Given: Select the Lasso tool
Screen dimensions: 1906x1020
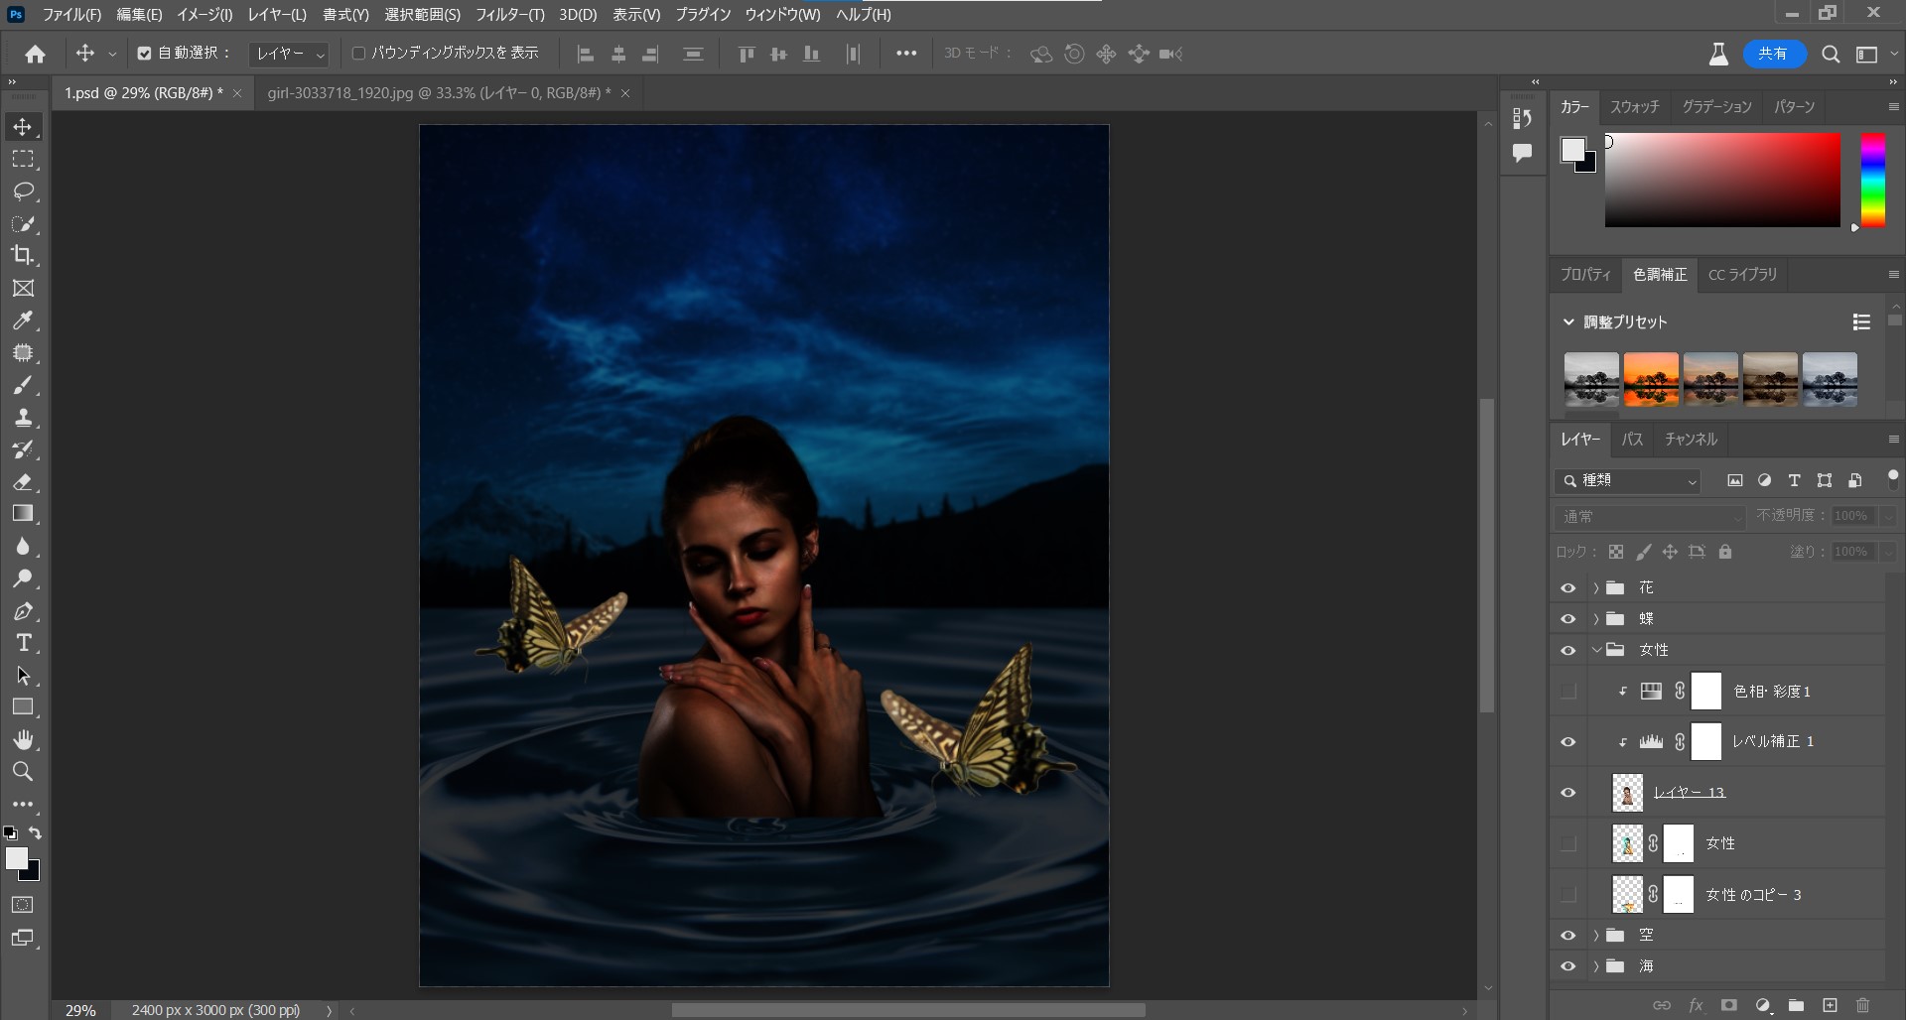Looking at the screenshot, I should click(x=23, y=191).
